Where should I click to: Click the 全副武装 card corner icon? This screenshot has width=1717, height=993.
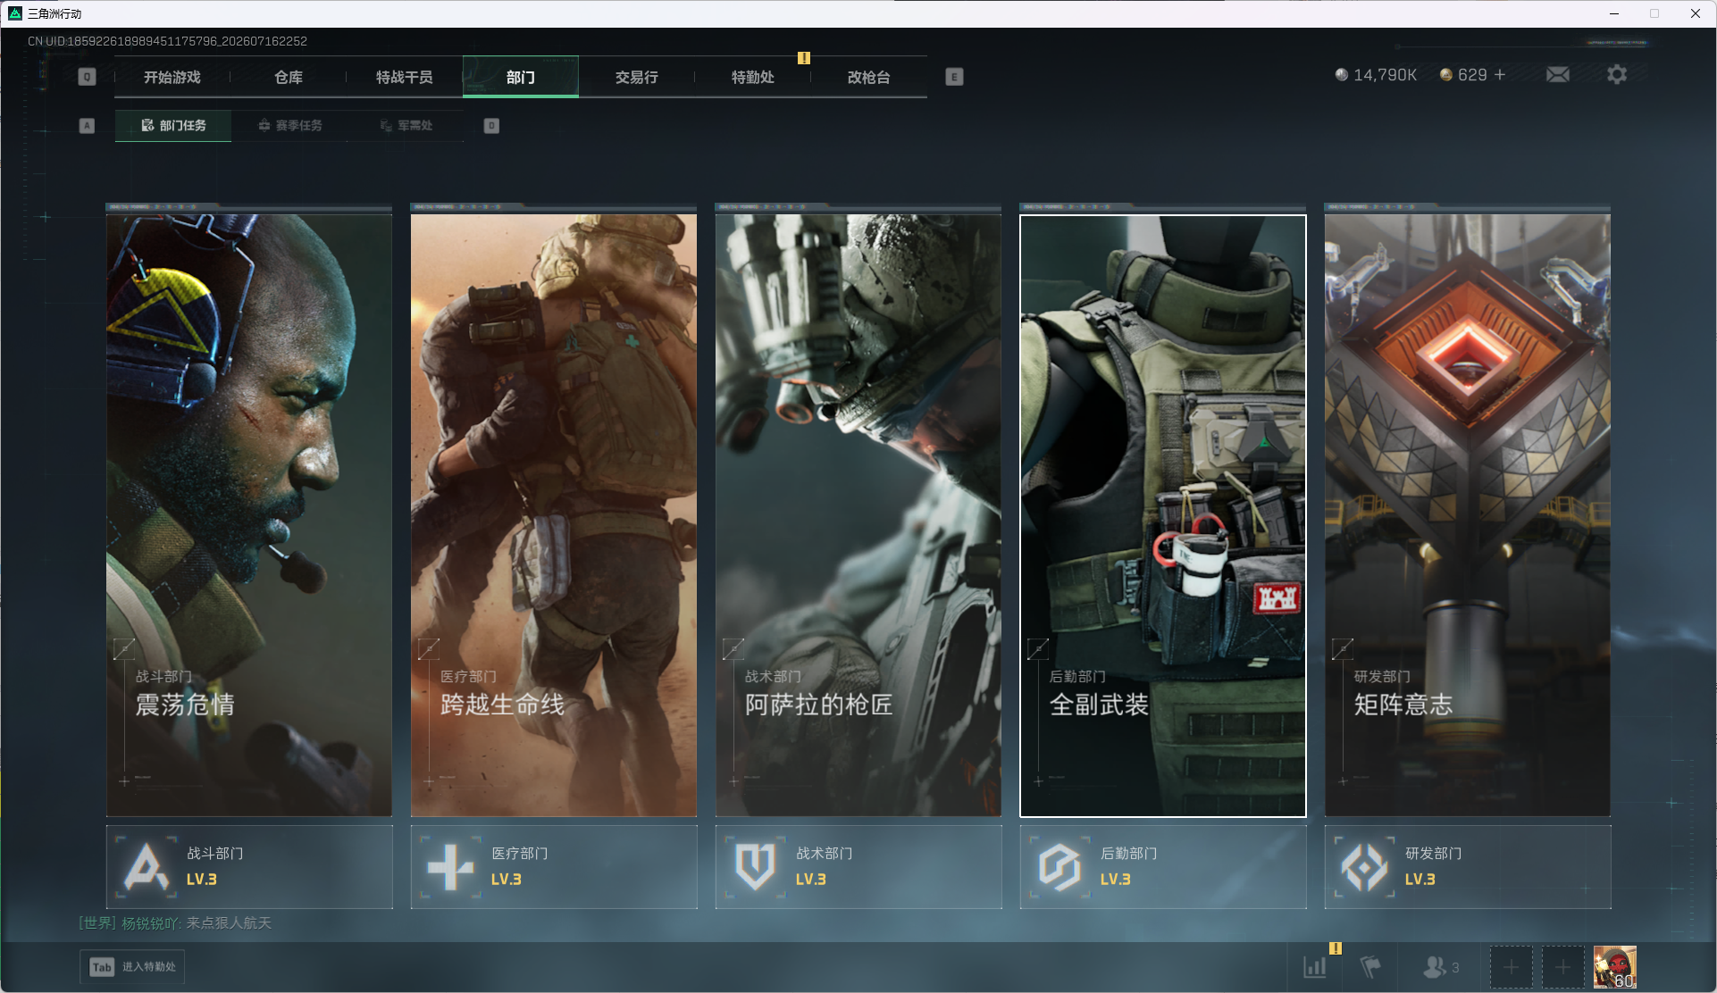click(1038, 649)
